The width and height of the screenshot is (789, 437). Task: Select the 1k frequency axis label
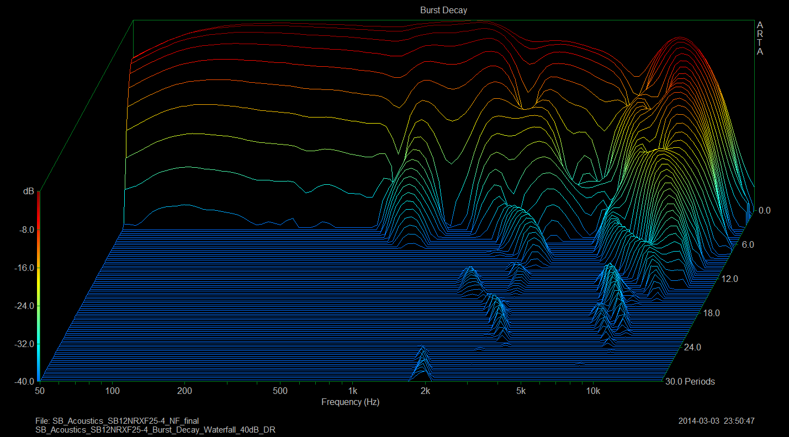[353, 391]
